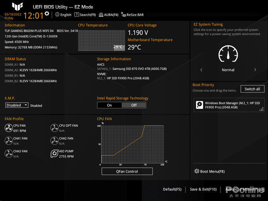Screen dimensions: 268x201
Task: Click Memory: 32768 MB text
Action: click(31, 47)
